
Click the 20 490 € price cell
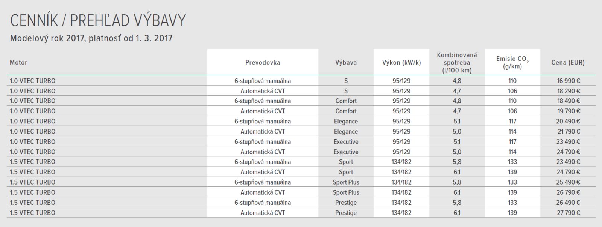tap(569, 121)
